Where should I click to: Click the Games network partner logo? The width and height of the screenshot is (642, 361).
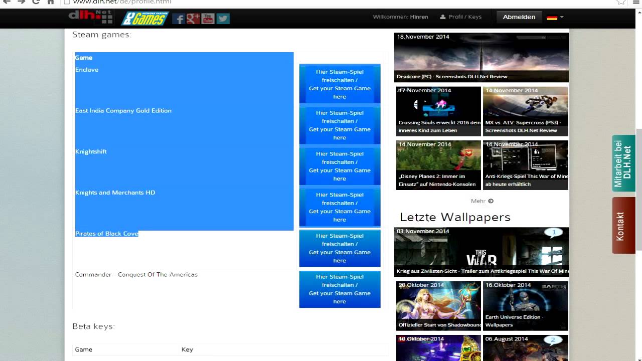[x=145, y=19]
